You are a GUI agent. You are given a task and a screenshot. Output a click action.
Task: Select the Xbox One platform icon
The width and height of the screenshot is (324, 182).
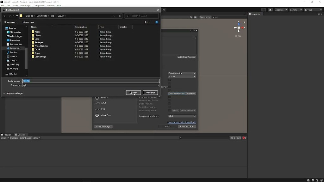click(97, 115)
